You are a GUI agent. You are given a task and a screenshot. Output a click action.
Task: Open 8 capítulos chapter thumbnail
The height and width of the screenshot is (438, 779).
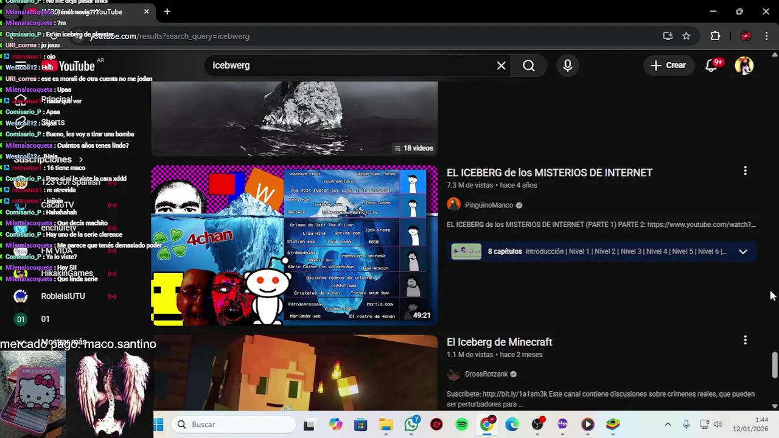click(x=466, y=251)
